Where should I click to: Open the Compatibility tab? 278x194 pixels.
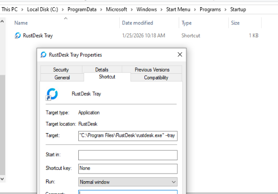pos(156,77)
